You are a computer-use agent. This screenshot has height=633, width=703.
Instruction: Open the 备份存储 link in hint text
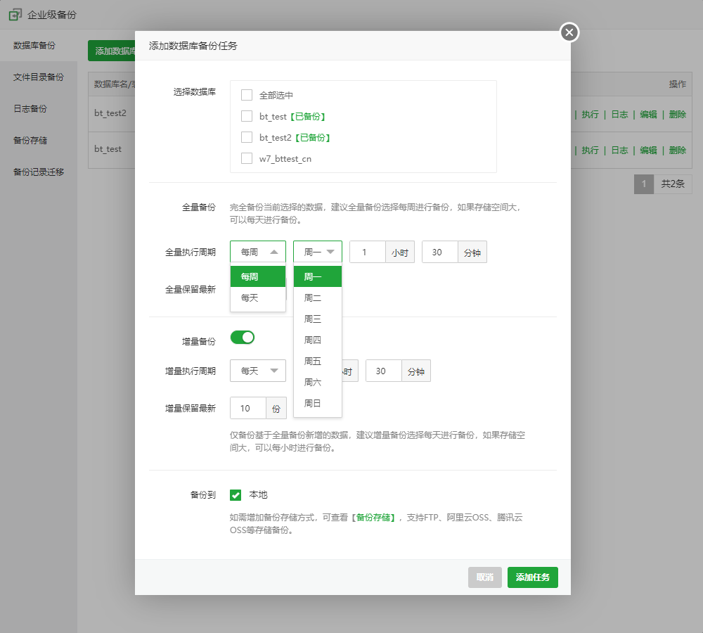pyautogui.click(x=374, y=517)
